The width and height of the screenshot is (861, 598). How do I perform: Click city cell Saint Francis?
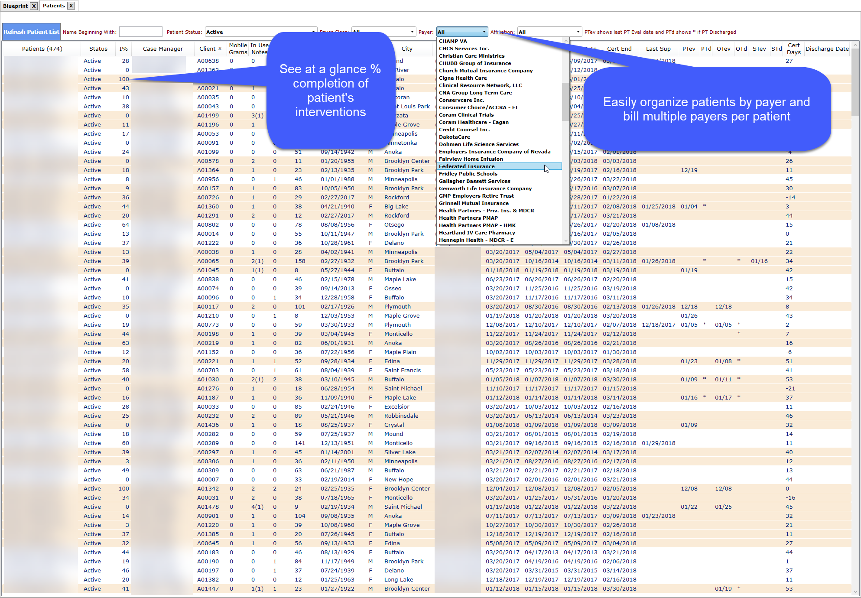pyautogui.click(x=402, y=370)
